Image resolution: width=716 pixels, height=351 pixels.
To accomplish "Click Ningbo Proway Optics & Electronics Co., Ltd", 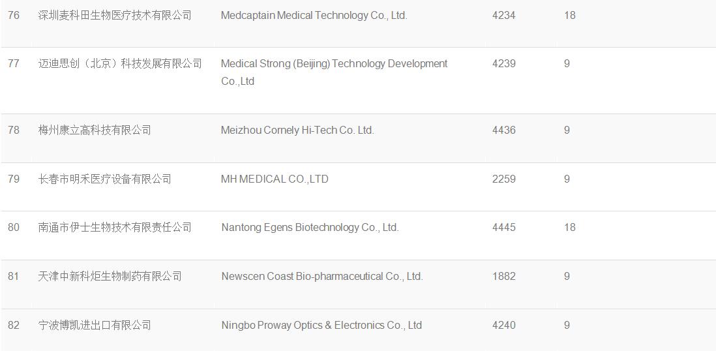I will tap(321, 325).
